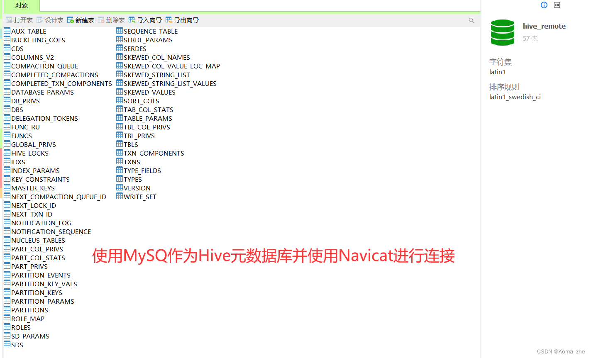
Task: Select the FUNC_RU table
Action: pos(25,127)
